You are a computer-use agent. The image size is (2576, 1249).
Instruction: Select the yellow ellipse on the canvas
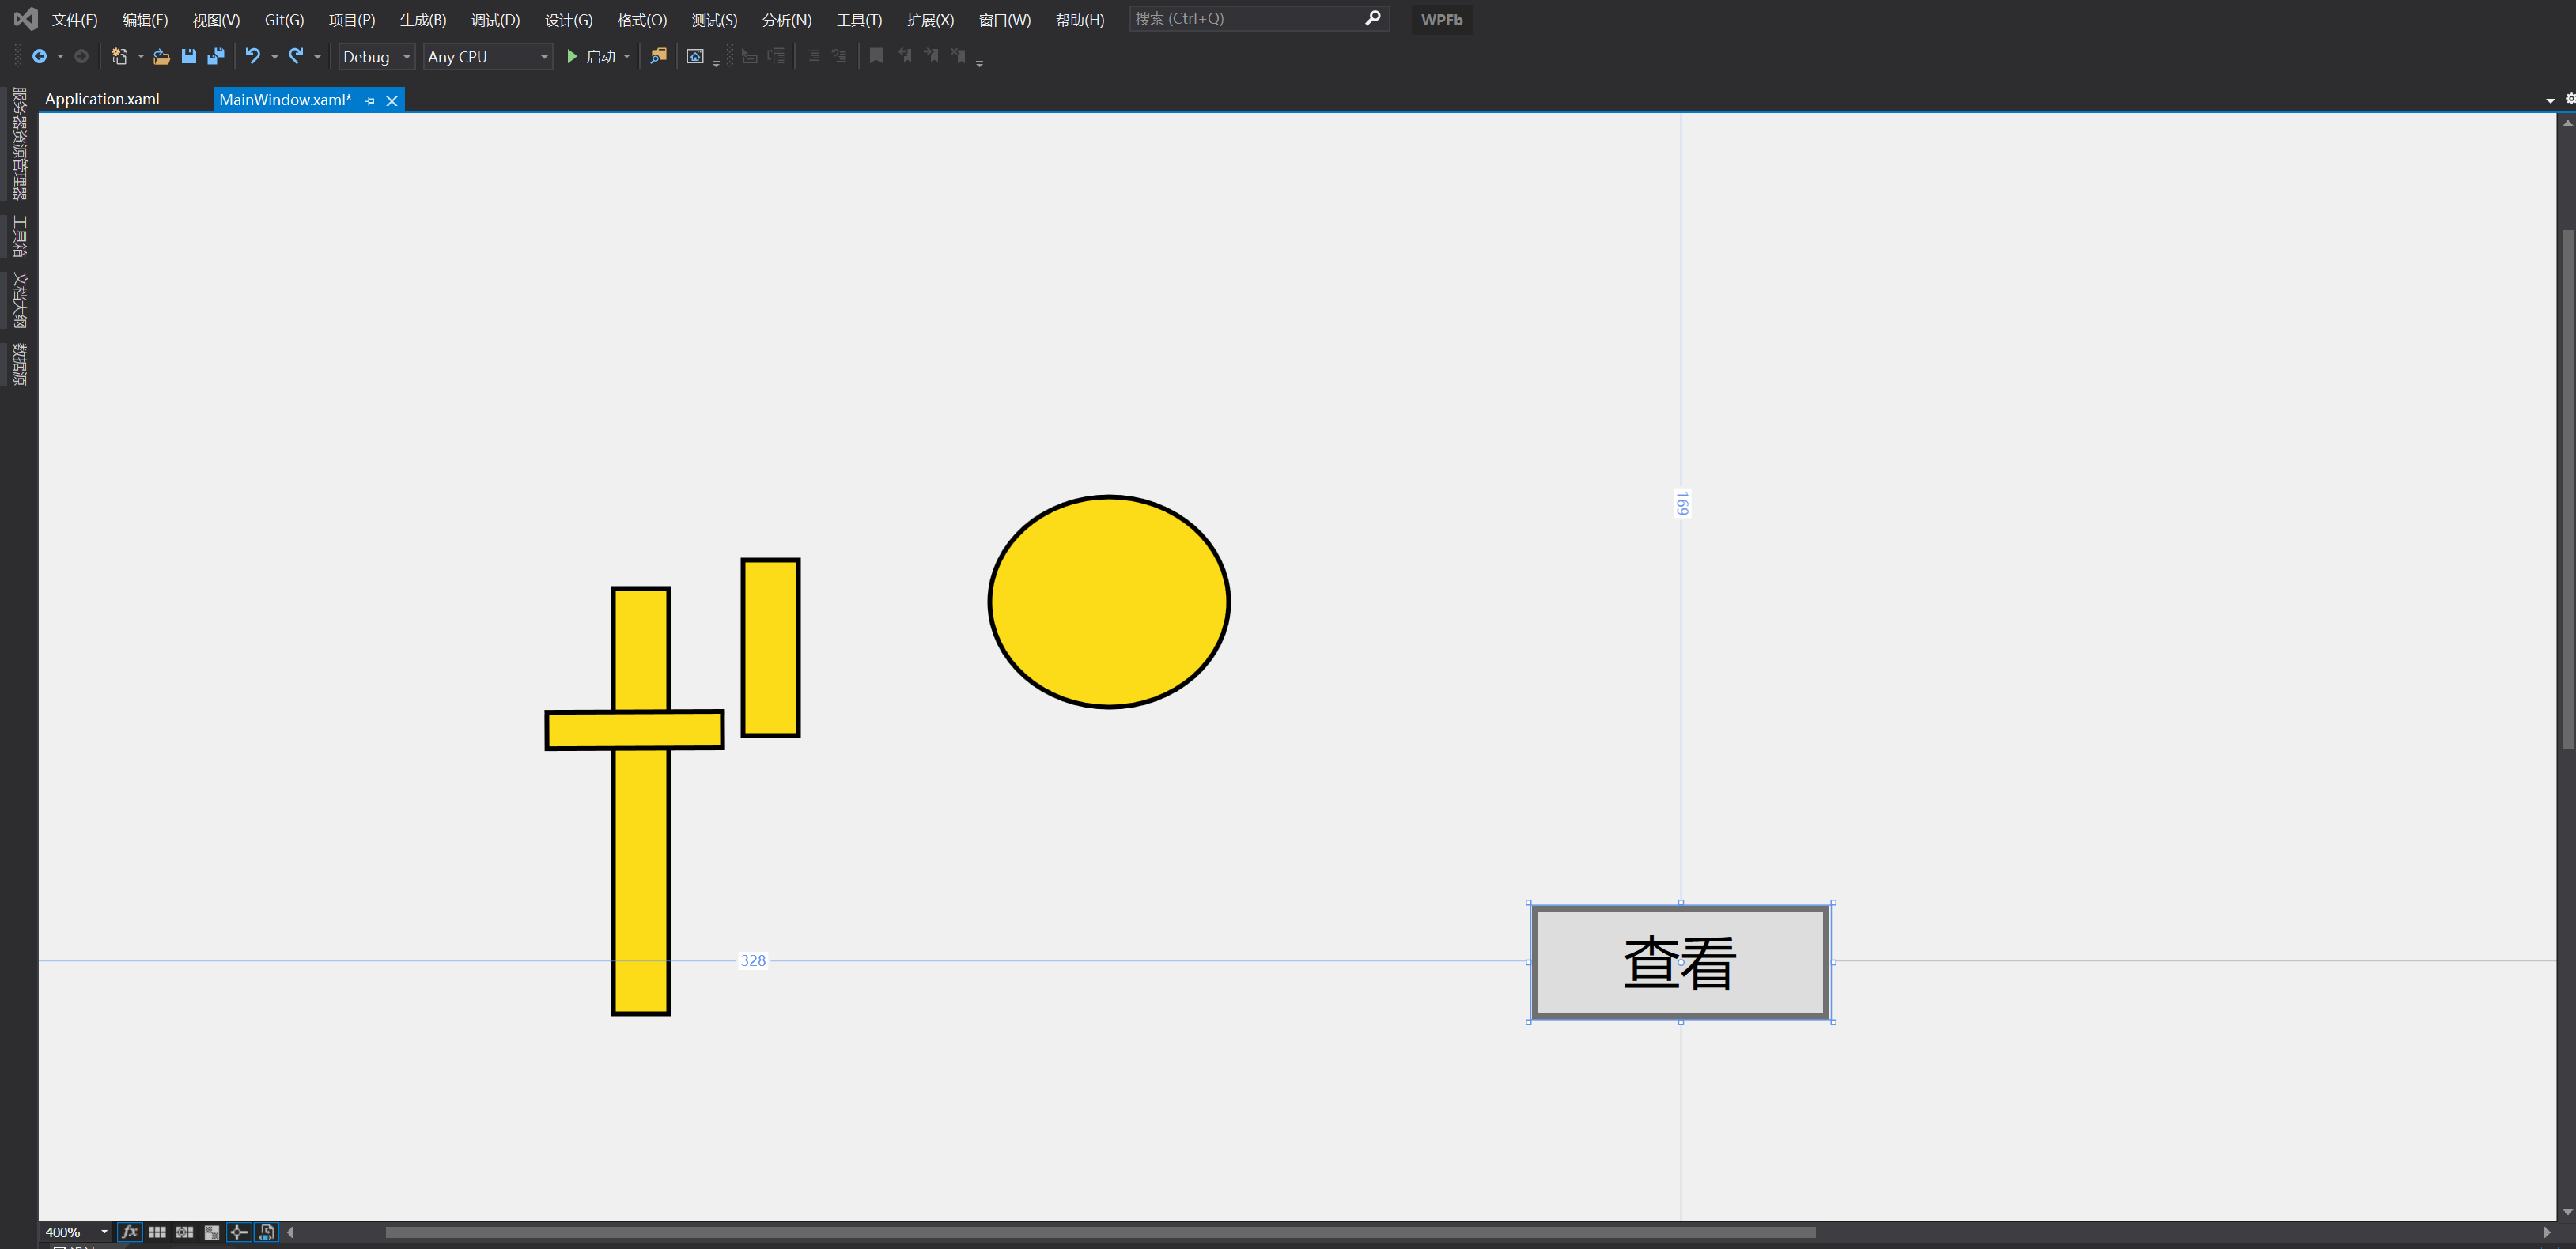(x=1109, y=602)
